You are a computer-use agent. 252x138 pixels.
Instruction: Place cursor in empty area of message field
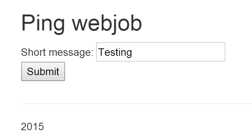coord(178,52)
